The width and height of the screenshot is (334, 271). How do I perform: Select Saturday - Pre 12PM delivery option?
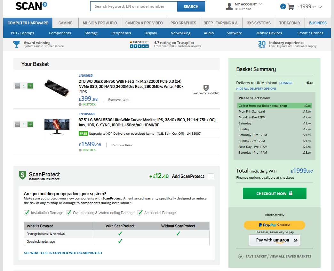(274, 135)
